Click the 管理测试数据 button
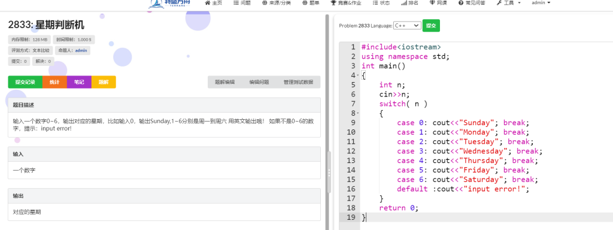The height and width of the screenshot is (230, 613). [x=298, y=82]
